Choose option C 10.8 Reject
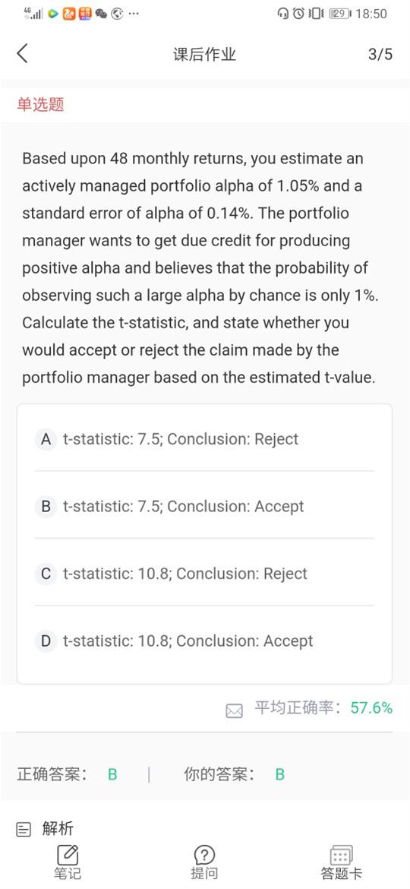The image size is (410, 889). [x=204, y=573]
